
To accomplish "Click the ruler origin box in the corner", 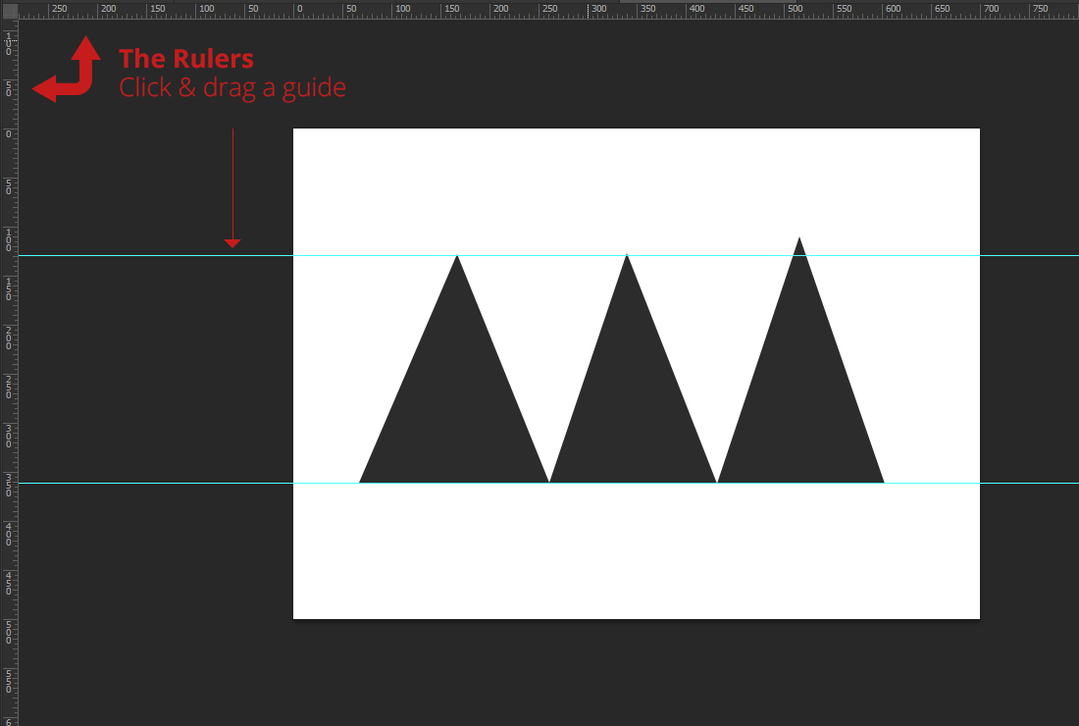I will pos(10,10).
